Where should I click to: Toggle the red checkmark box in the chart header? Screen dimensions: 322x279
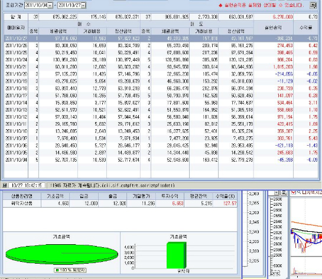coord(293,192)
